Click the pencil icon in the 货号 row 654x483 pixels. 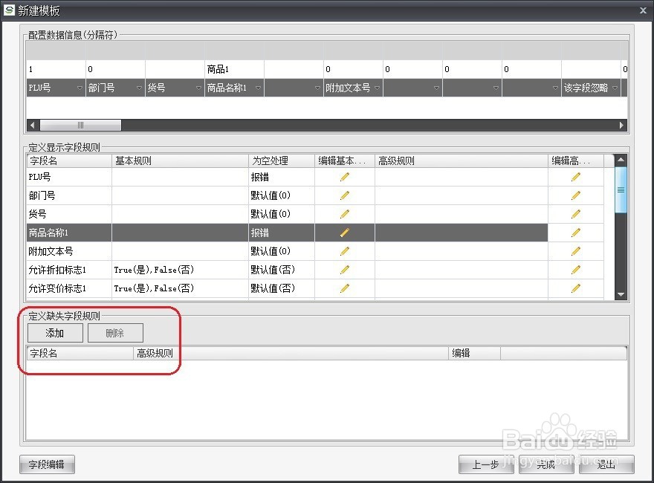(x=344, y=214)
